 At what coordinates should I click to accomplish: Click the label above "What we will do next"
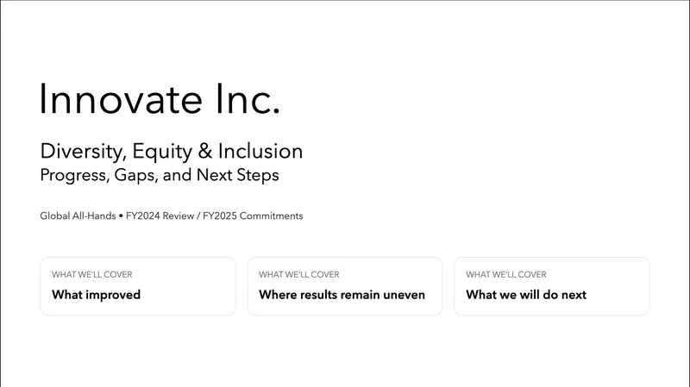tap(506, 275)
